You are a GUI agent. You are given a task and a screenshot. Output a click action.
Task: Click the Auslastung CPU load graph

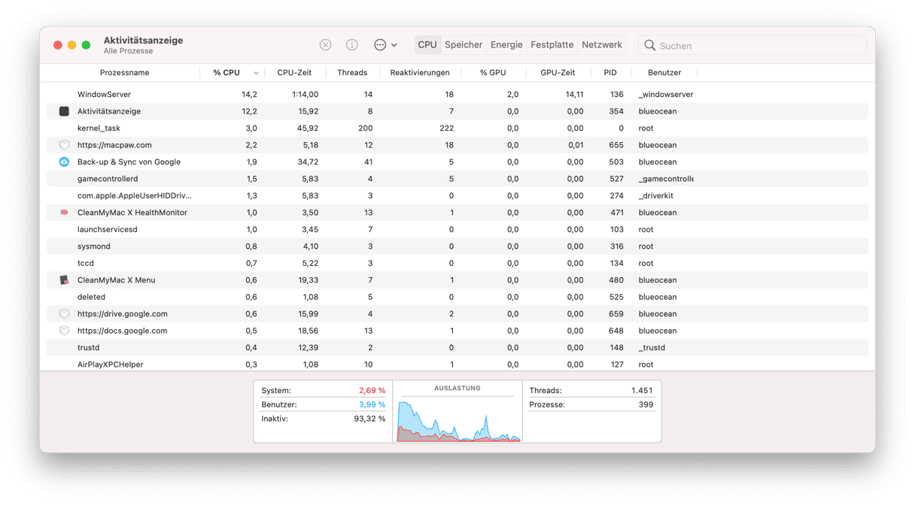click(x=458, y=419)
